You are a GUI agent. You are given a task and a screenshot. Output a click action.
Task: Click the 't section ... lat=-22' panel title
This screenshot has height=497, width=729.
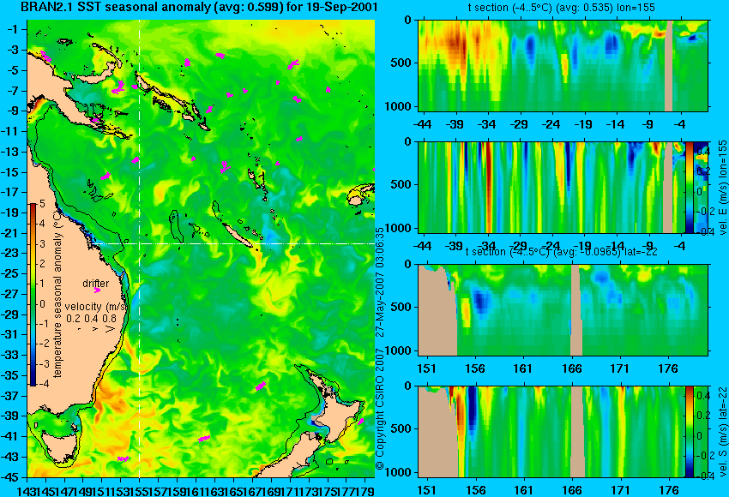[x=561, y=252]
